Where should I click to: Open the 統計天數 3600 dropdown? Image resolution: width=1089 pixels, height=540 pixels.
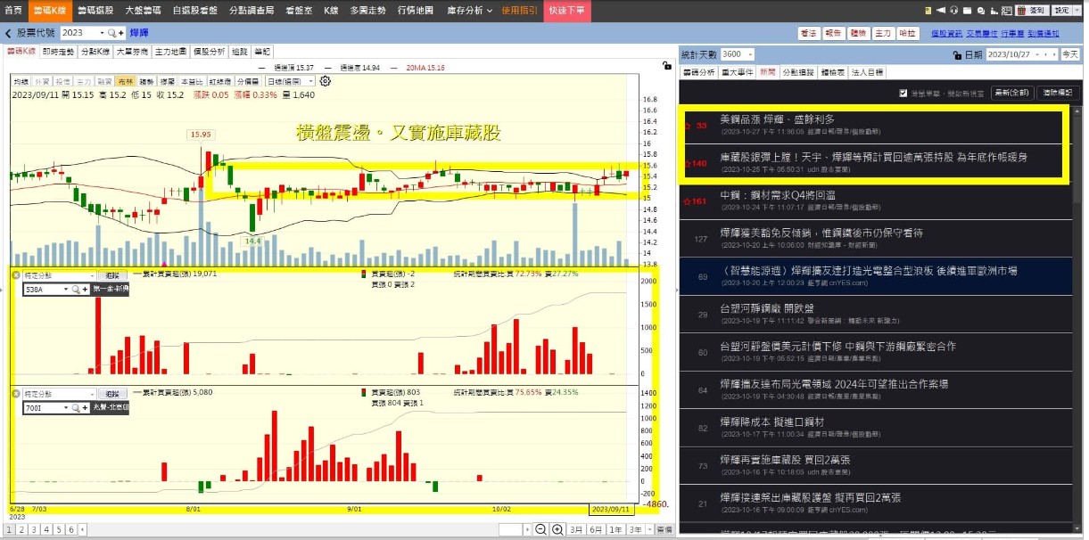[x=738, y=54]
